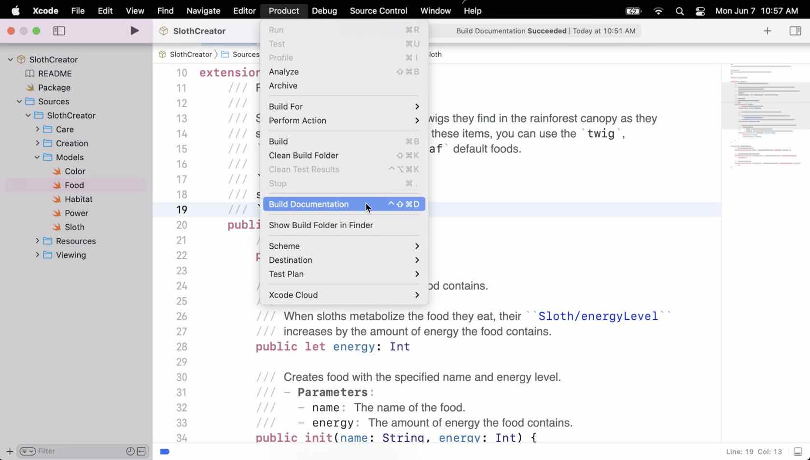The height and width of the screenshot is (460, 810).
Task: Collapse the SlothCreator root project
Action: (10, 59)
